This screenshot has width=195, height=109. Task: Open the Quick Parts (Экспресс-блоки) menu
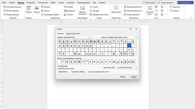[x=157, y=7]
